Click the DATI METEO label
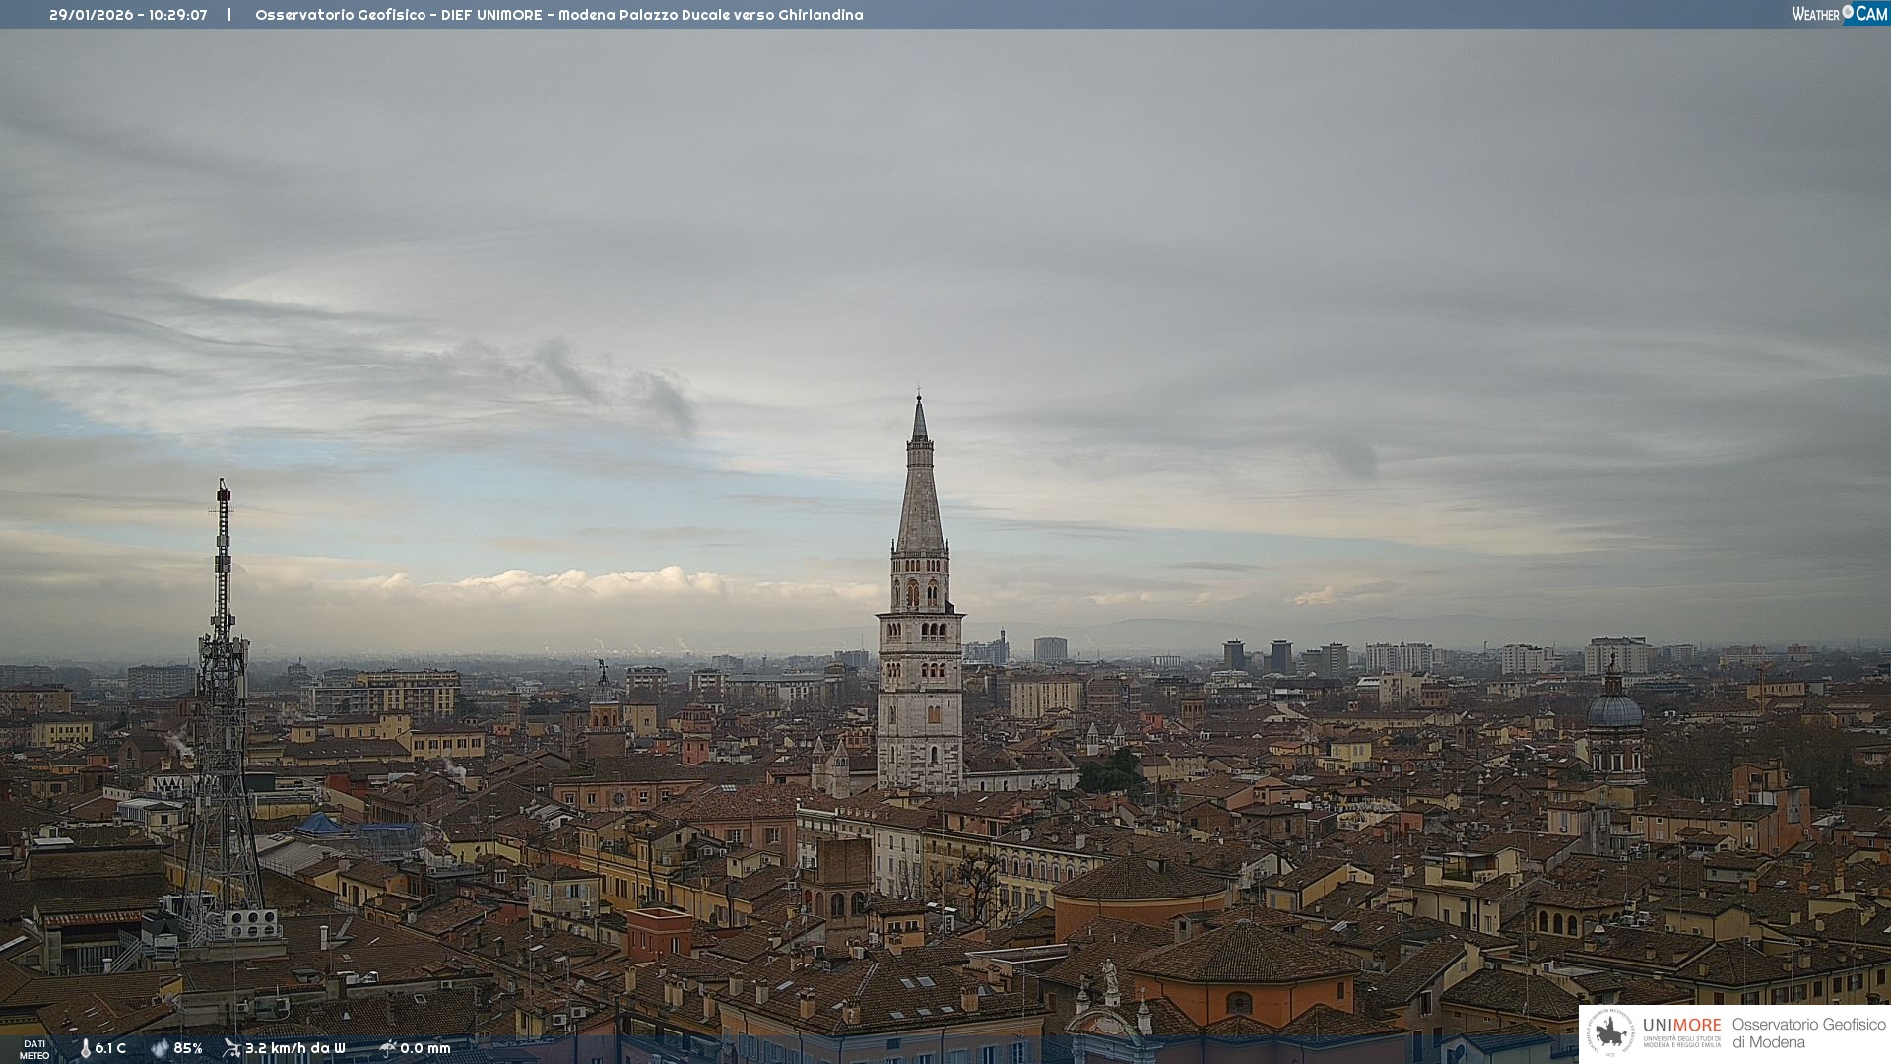The width and height of the screenshot is (1891, 1064). coord(34,1049)
